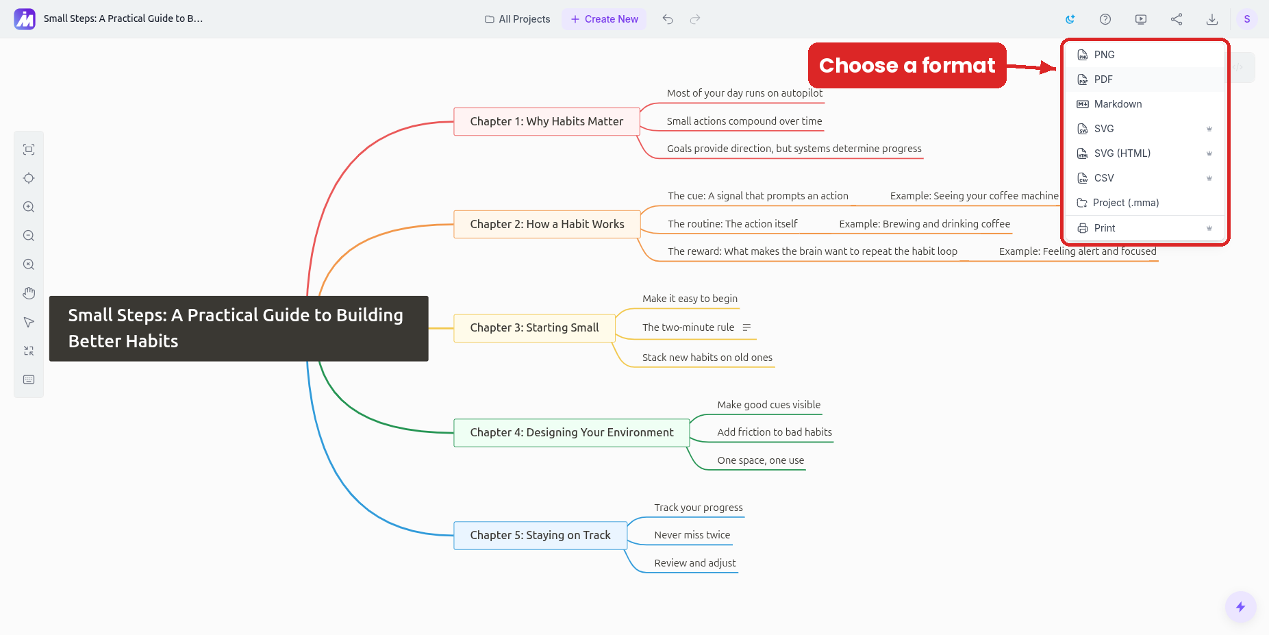The image size is (1269, 635).
Task: Open the share icon in top bar
Action: tap(1177, 19)
